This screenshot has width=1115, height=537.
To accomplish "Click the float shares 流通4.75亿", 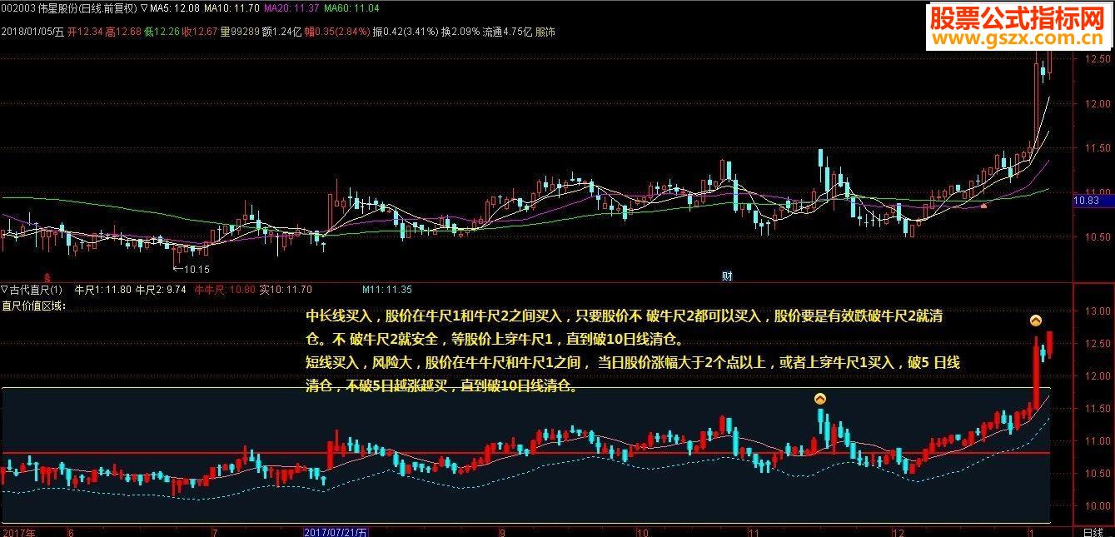I will coord(508,32).
